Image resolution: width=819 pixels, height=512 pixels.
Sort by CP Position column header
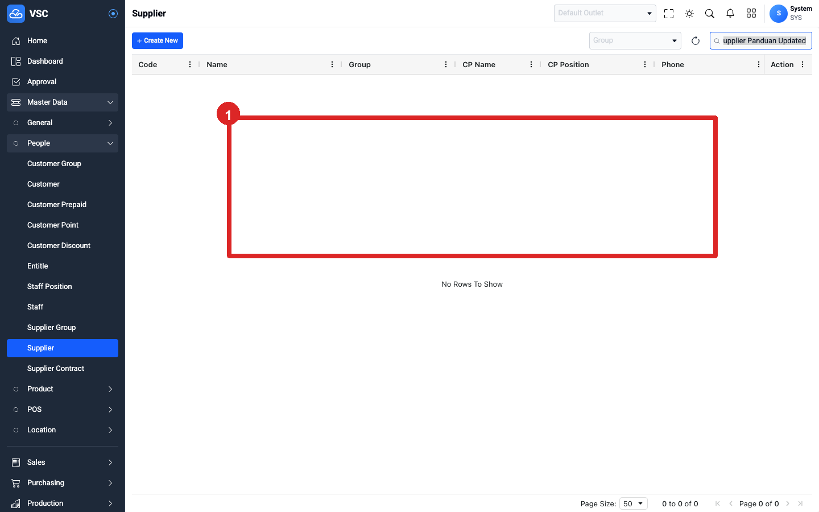click(568, 65)
